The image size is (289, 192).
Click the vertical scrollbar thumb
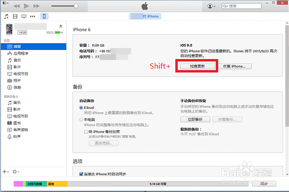[x=287, y=76]
